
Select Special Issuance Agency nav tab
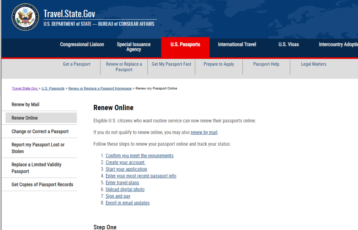click(134, 47)
